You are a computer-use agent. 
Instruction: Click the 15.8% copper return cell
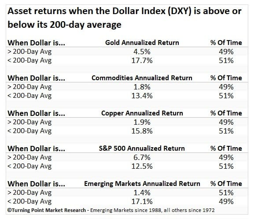tap(142, 131)
